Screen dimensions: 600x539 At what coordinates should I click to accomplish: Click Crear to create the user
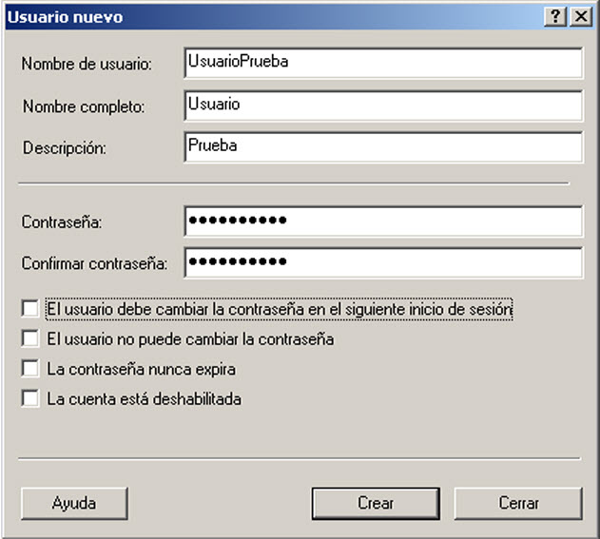click(x=376, y=503)
